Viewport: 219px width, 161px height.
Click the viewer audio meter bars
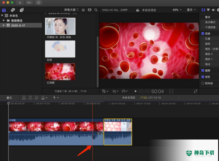(171, 91)
